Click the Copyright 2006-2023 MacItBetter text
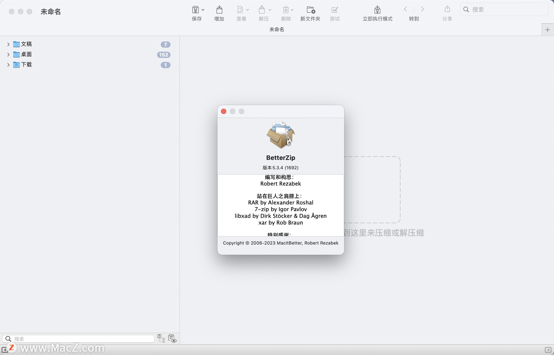Viewport: 554px width, 355px height. tap(280, 243)
